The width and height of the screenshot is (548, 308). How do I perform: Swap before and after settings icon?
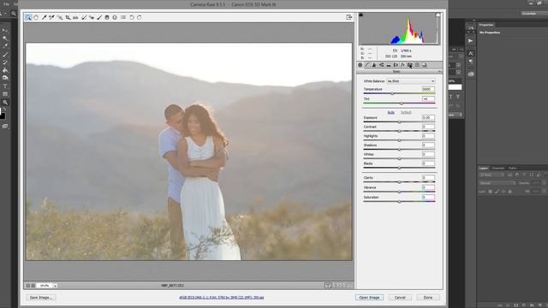point(336,286)
